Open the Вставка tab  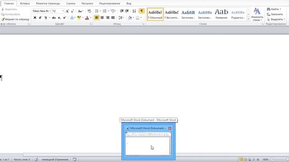click(25, 4)
